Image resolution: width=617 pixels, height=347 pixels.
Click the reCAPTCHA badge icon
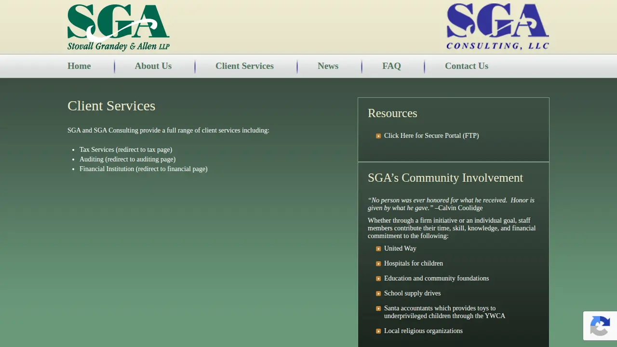click(600, 326)
